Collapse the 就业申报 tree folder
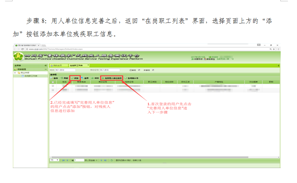 click(x=15, y=73)
